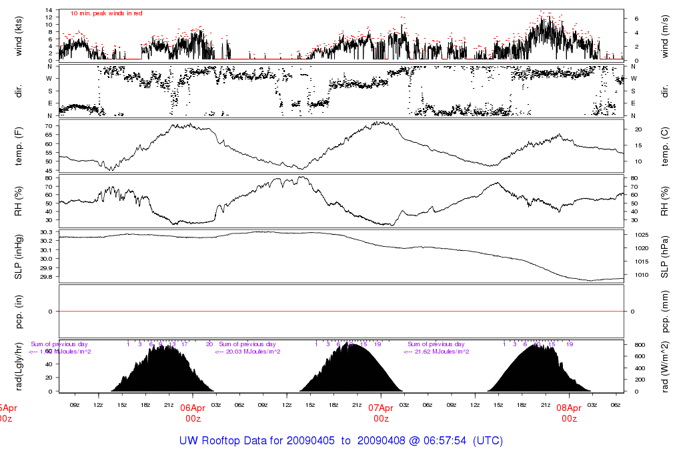Select the '1025' tick on the hPa axis
The width and height of the screenshot is (683, 467).
tap(642, 235)
